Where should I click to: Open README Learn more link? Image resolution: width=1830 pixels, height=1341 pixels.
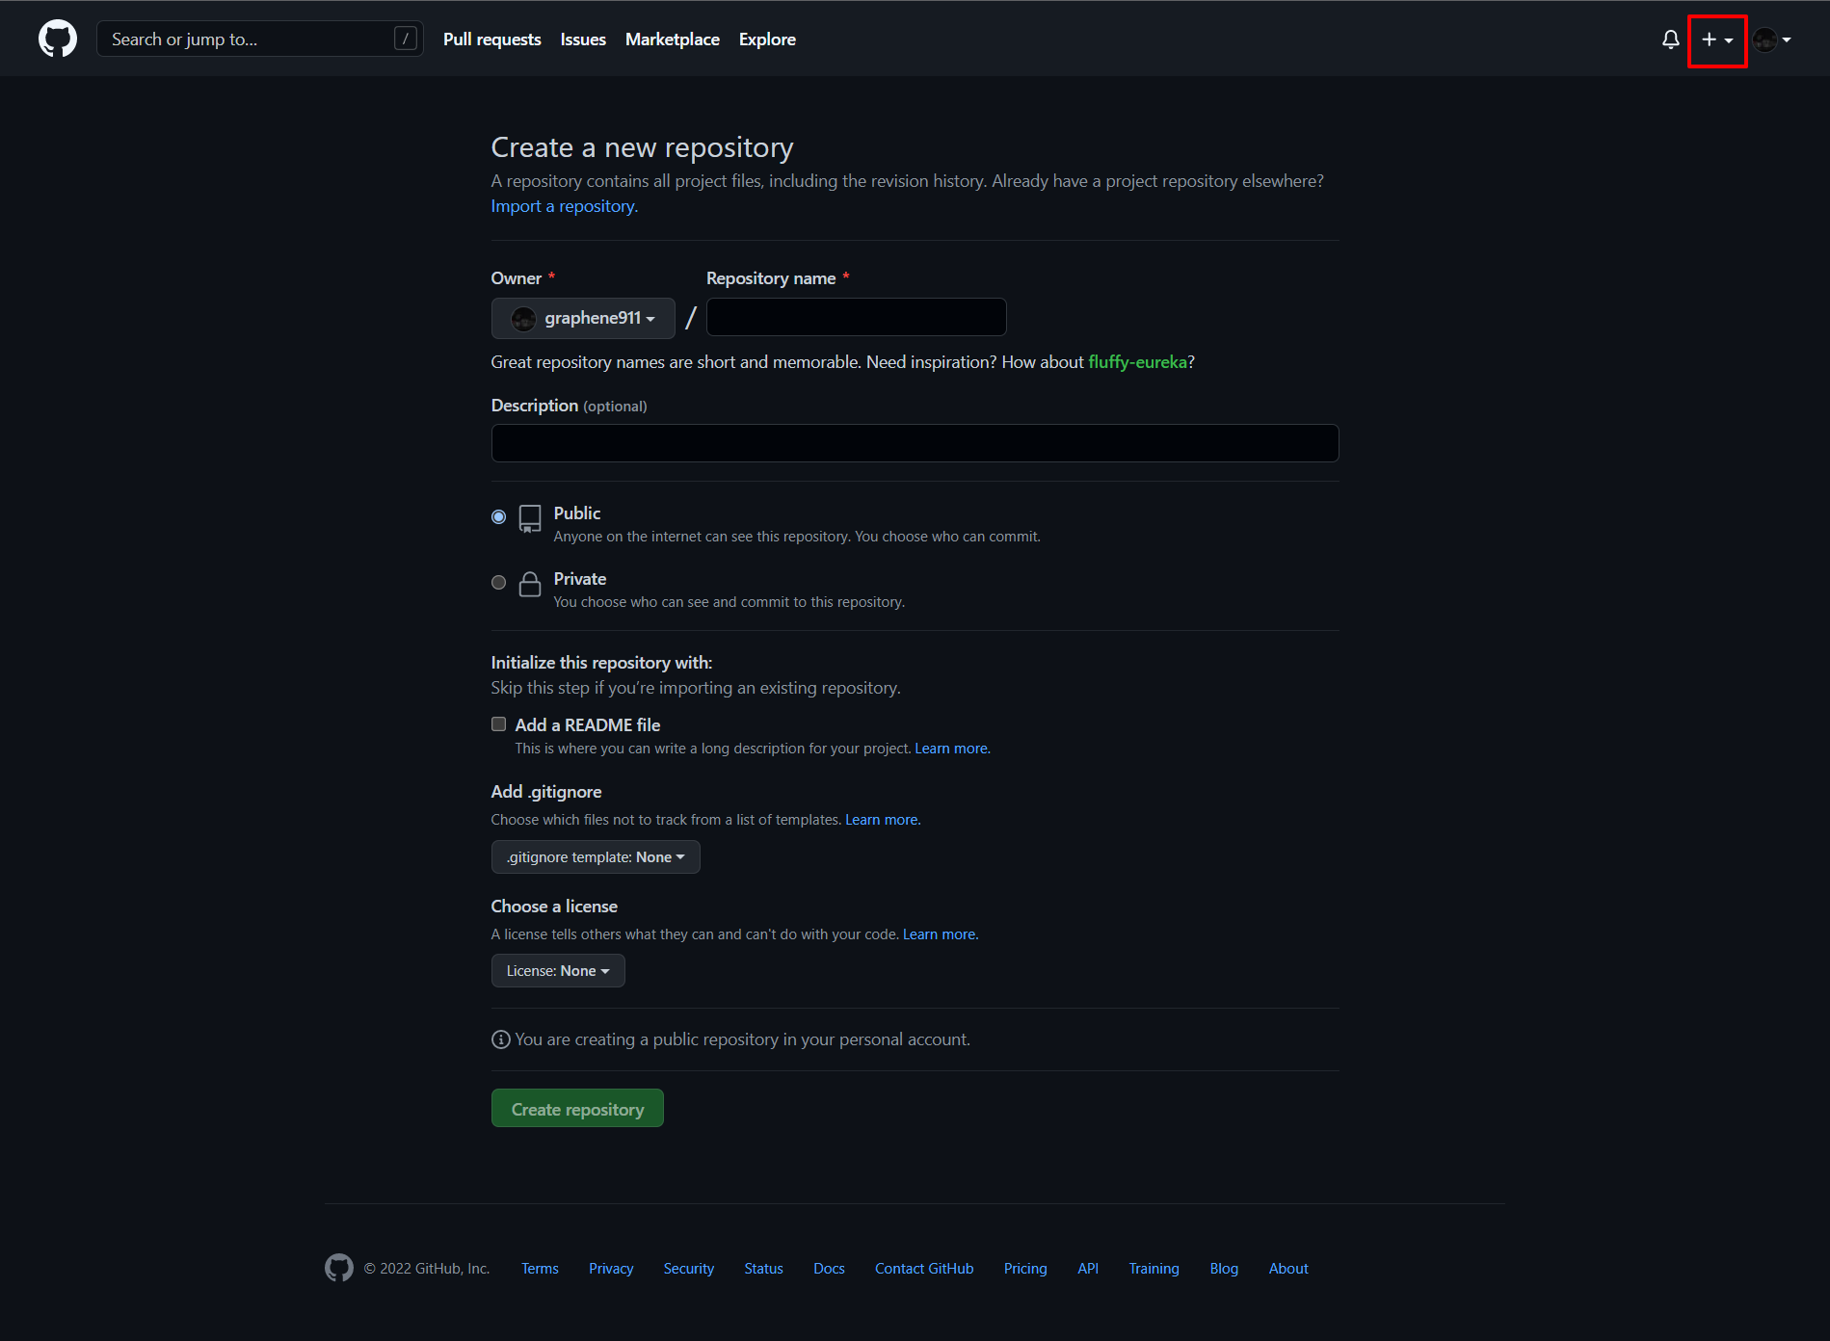pyautogui.click(x=952, y=749)
